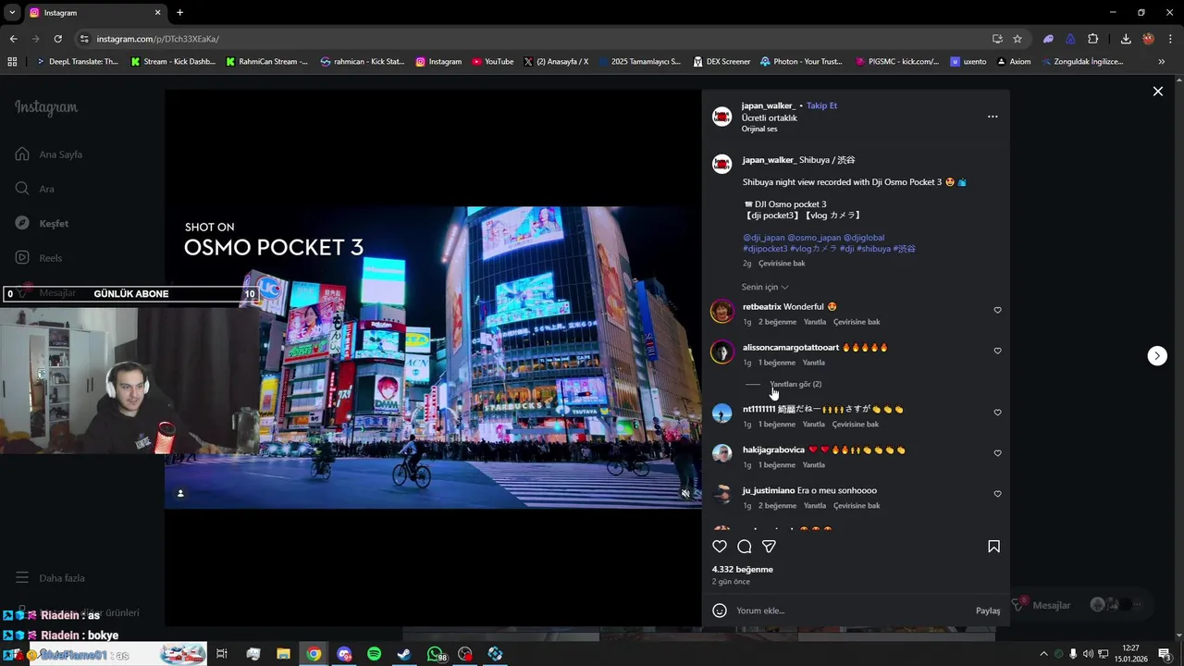Like hakijagrabovica's comment
The image size is (1184, 666).
997,453
